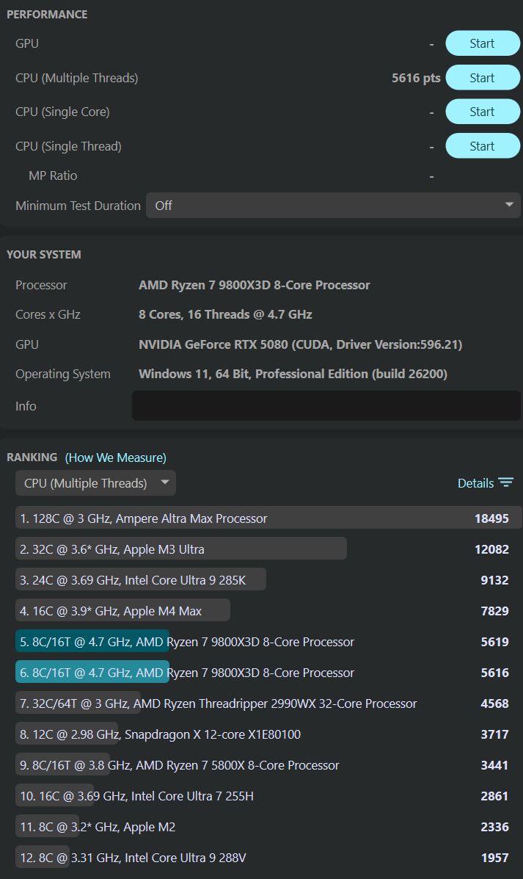This screenshot has height=879, width=523.
Task: Select the Ampere Altra Max ranking row
Action: pyautogui.click(x=268, y=518)
